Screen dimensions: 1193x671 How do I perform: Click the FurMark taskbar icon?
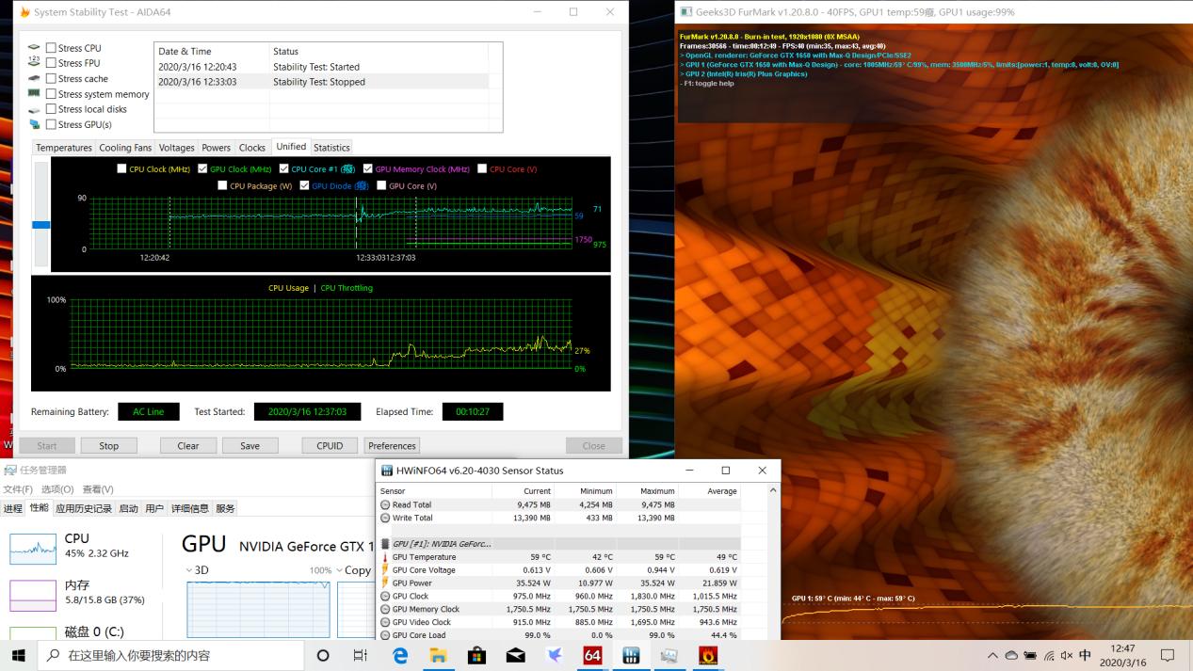tap(707, 655)
